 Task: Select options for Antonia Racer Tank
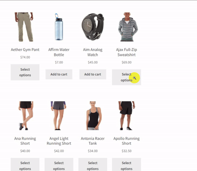(x=93, y=164)
